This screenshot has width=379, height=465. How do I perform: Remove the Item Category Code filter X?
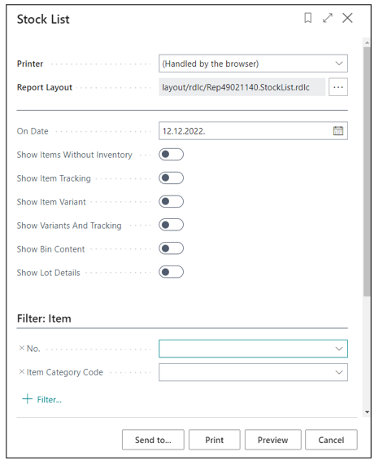[22, 371]
